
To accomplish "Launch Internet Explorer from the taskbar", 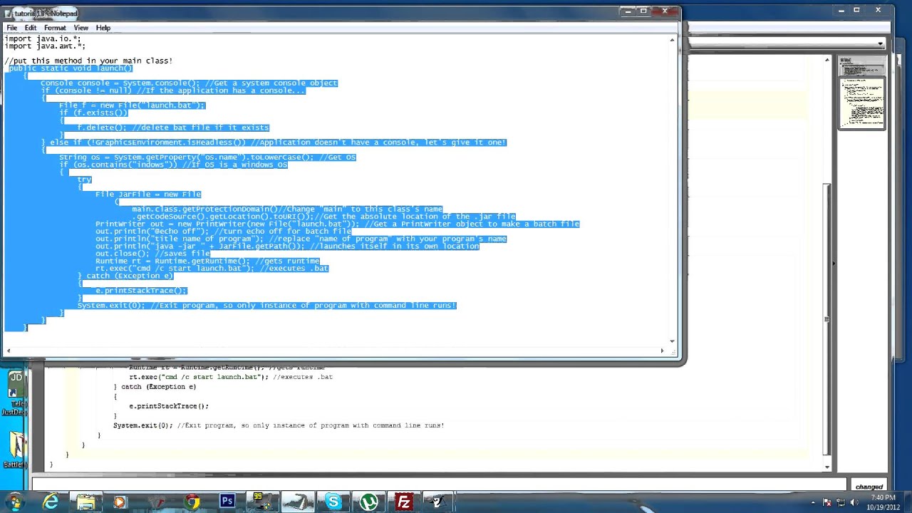I will click(51, 502).
